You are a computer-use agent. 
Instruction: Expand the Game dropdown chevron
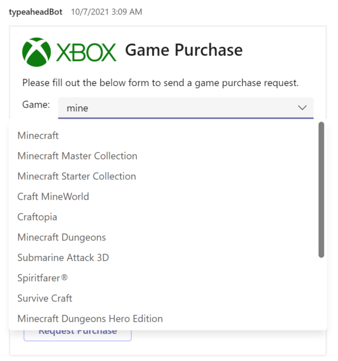point(302,107)
